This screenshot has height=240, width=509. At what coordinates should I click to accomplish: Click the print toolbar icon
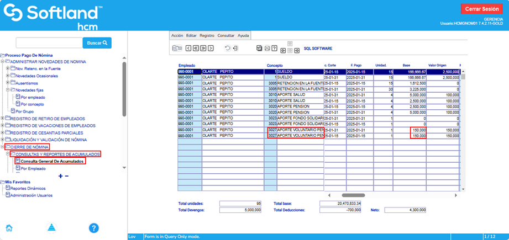266,49
